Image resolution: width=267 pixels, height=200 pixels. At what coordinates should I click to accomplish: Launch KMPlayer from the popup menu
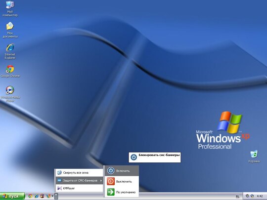point(79,188)
